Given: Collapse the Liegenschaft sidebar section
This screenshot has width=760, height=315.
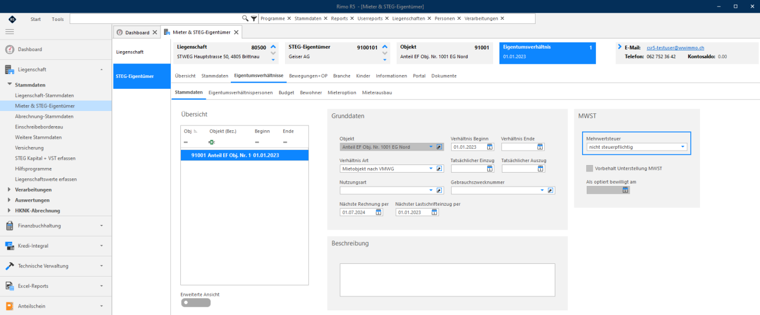Looking at the screenshot, I should pyautogui.click(x=102, y=70).
